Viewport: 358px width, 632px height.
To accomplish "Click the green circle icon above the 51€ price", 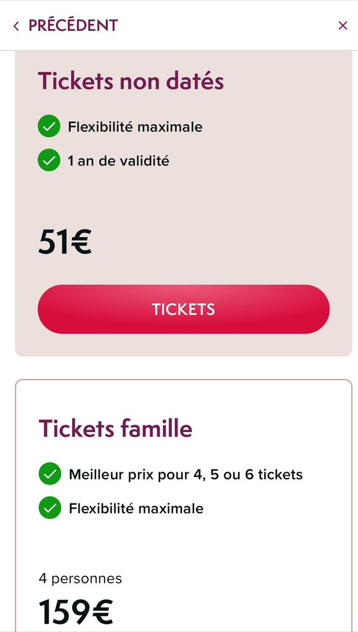I will coord(49,160).
